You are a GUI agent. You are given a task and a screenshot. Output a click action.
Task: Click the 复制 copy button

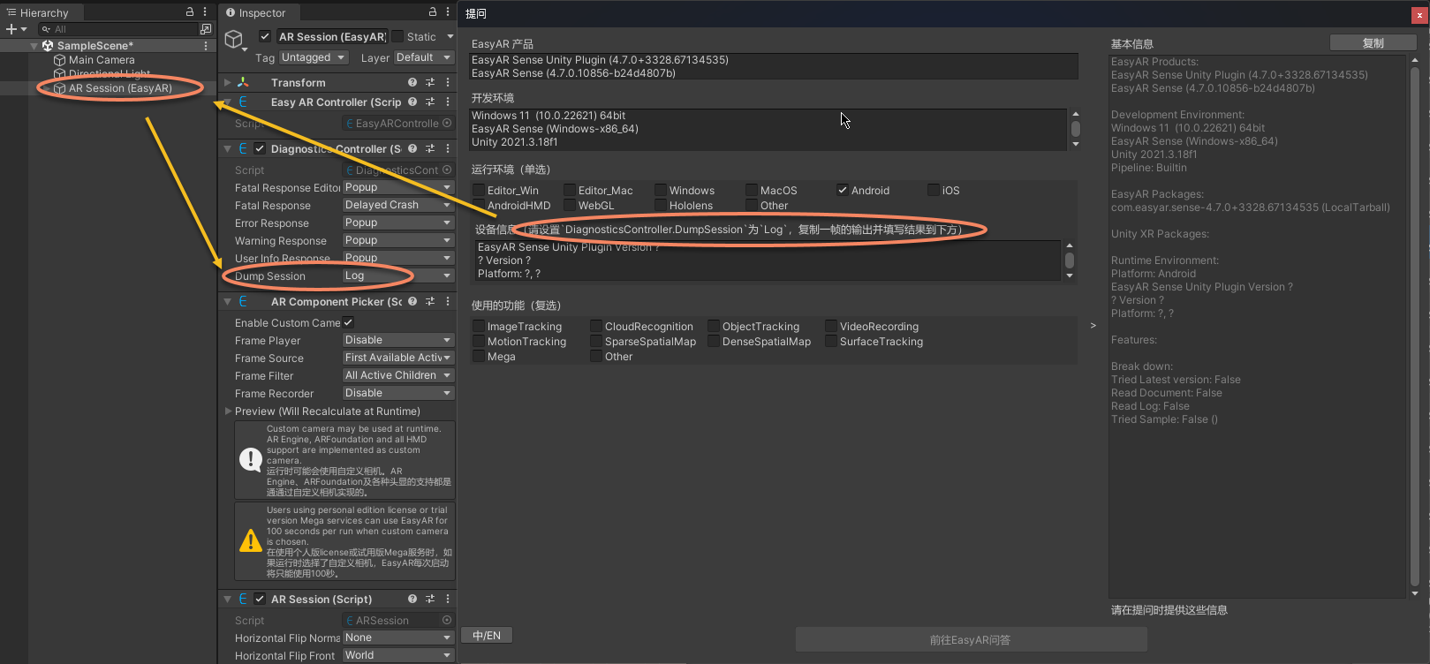coord(1373,43)
